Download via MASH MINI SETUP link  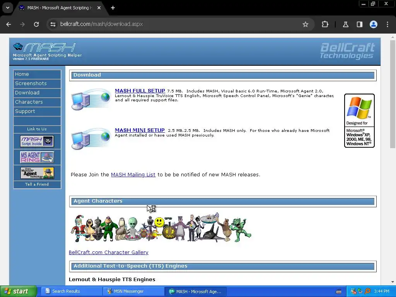coord(140,130)
